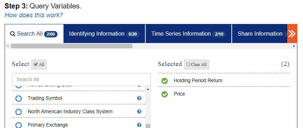Open the Share Information tab

click(x=259, y=33)
